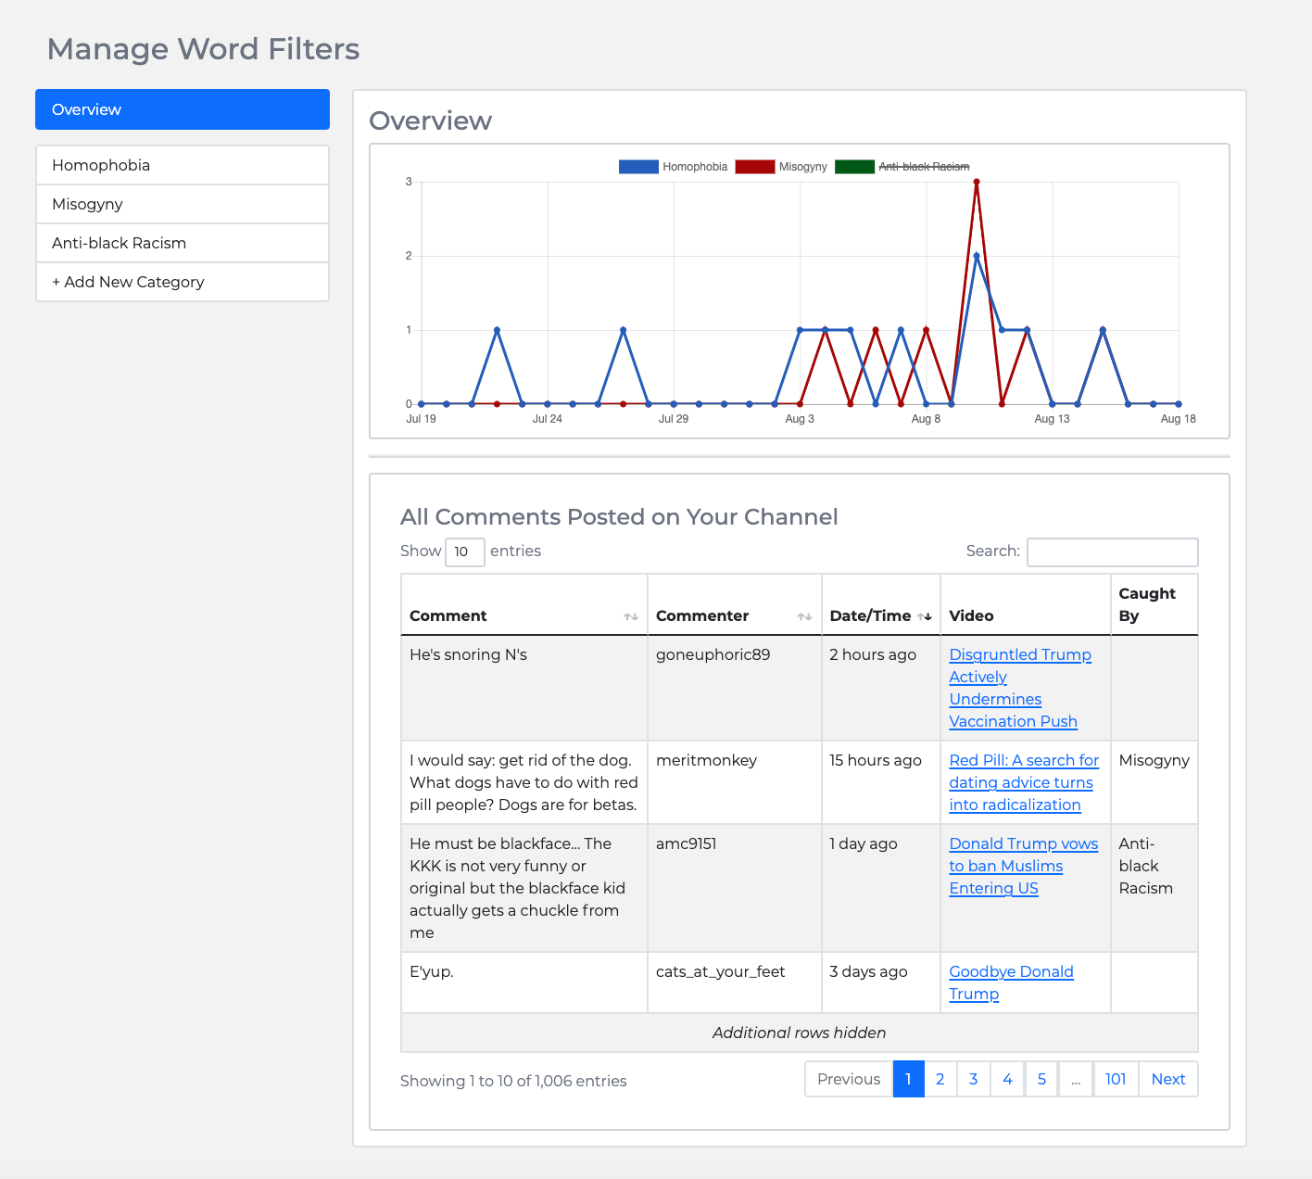Click the Next pagination button

1167,1079
